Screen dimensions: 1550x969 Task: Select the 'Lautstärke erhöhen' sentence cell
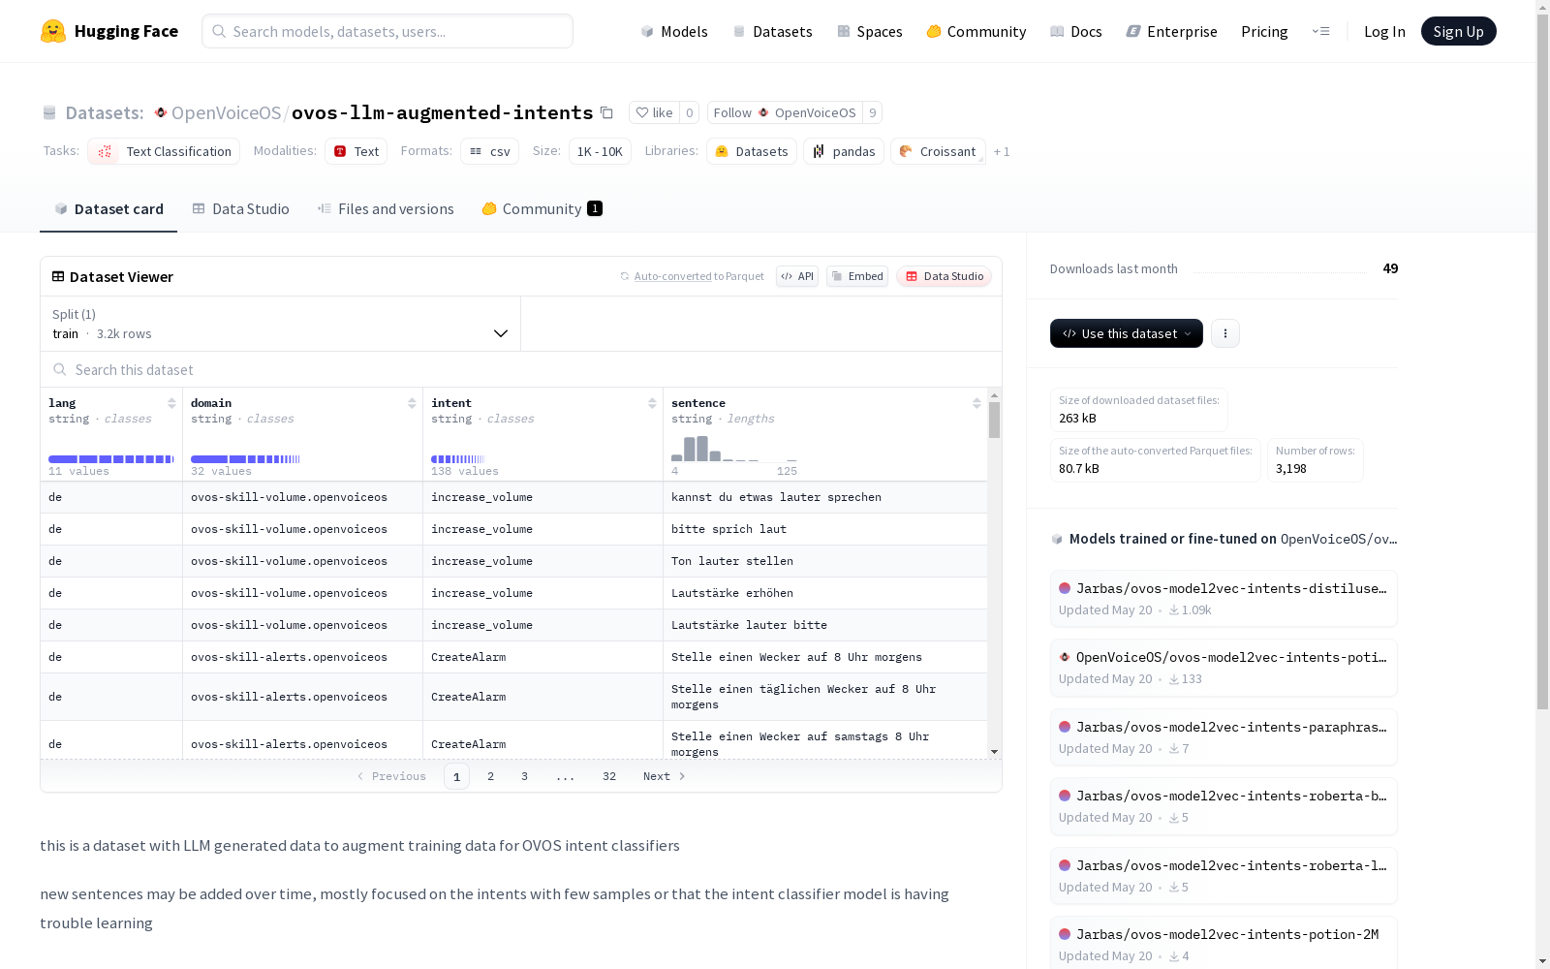[x=825, y=593]
